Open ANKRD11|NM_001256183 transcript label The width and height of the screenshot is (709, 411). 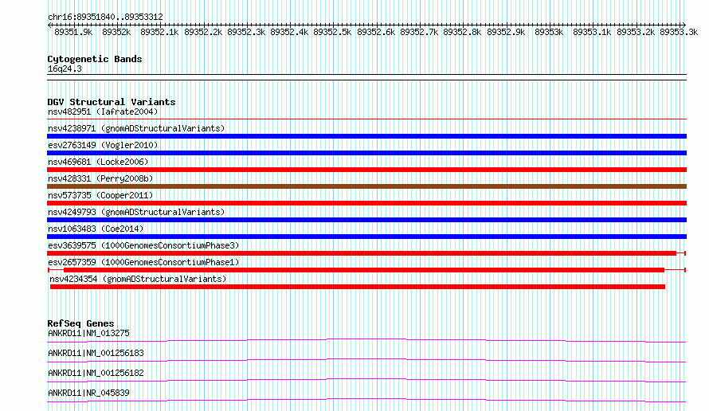(x=96, y=353)
